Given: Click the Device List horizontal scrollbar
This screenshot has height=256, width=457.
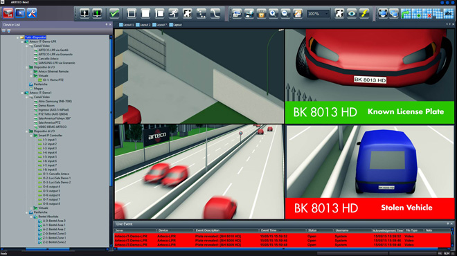Looking at the screenshot, I should point(55,249).
